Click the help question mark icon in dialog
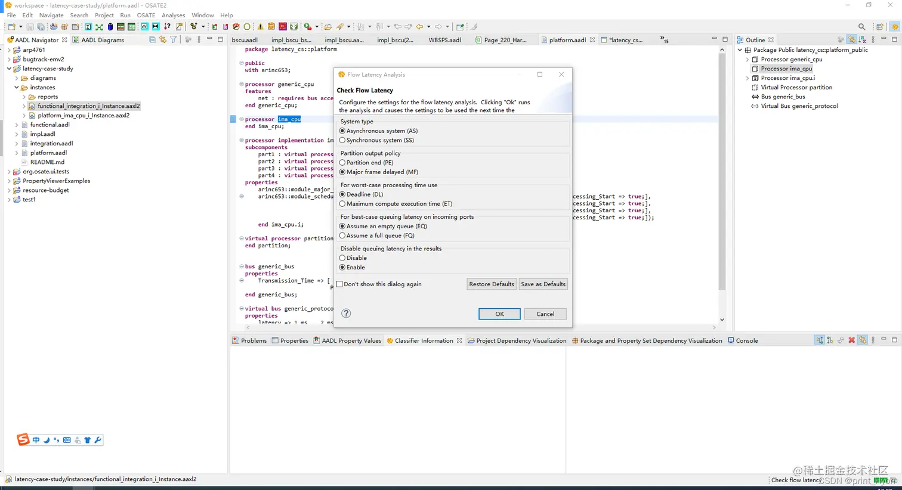902x490 pixels. 346,314
